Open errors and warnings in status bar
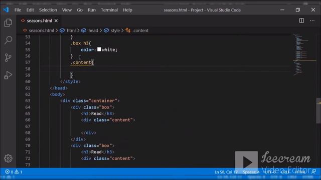The width and height of the screenshot is (321, 180). (x=14, y=172)
